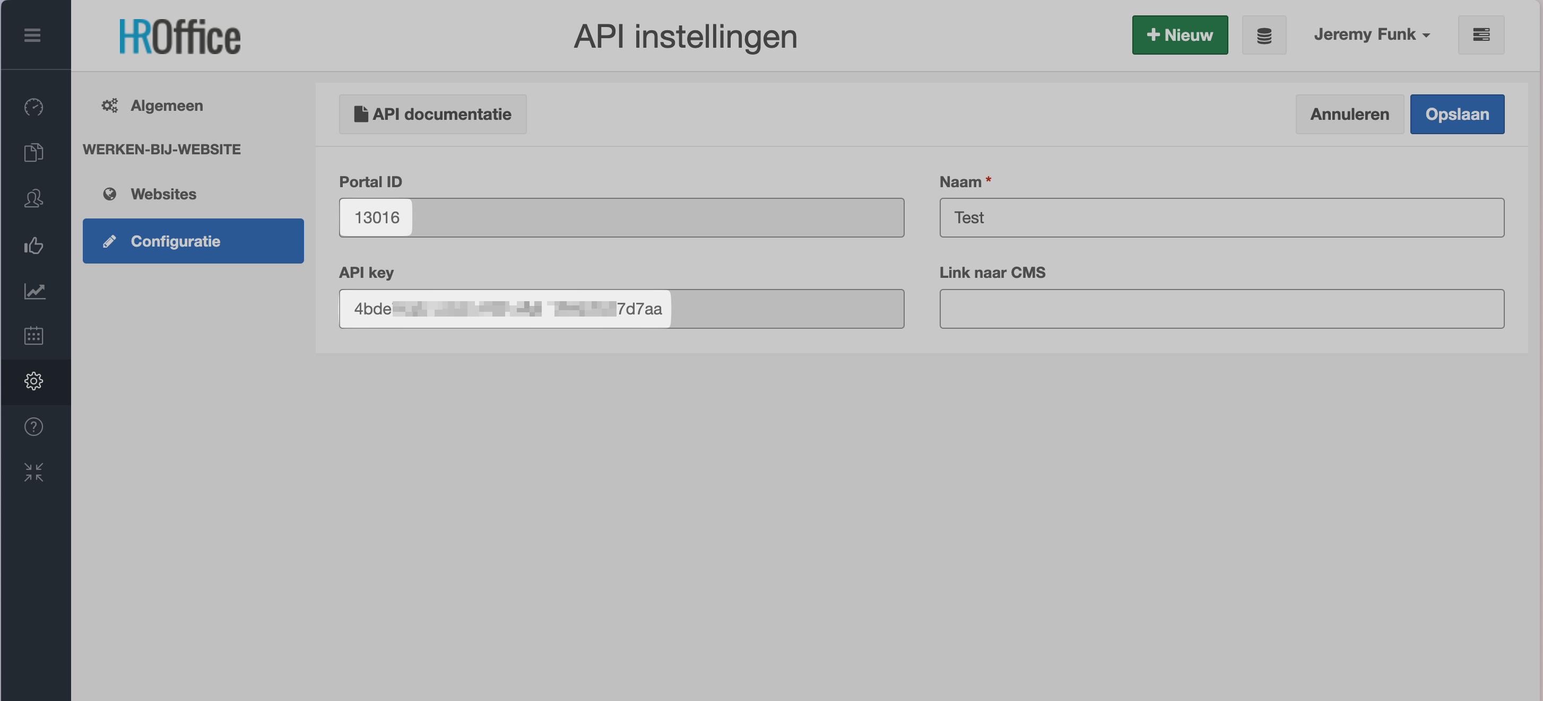
Task: Open the reports line chart icon
Action: click(33, 291)
